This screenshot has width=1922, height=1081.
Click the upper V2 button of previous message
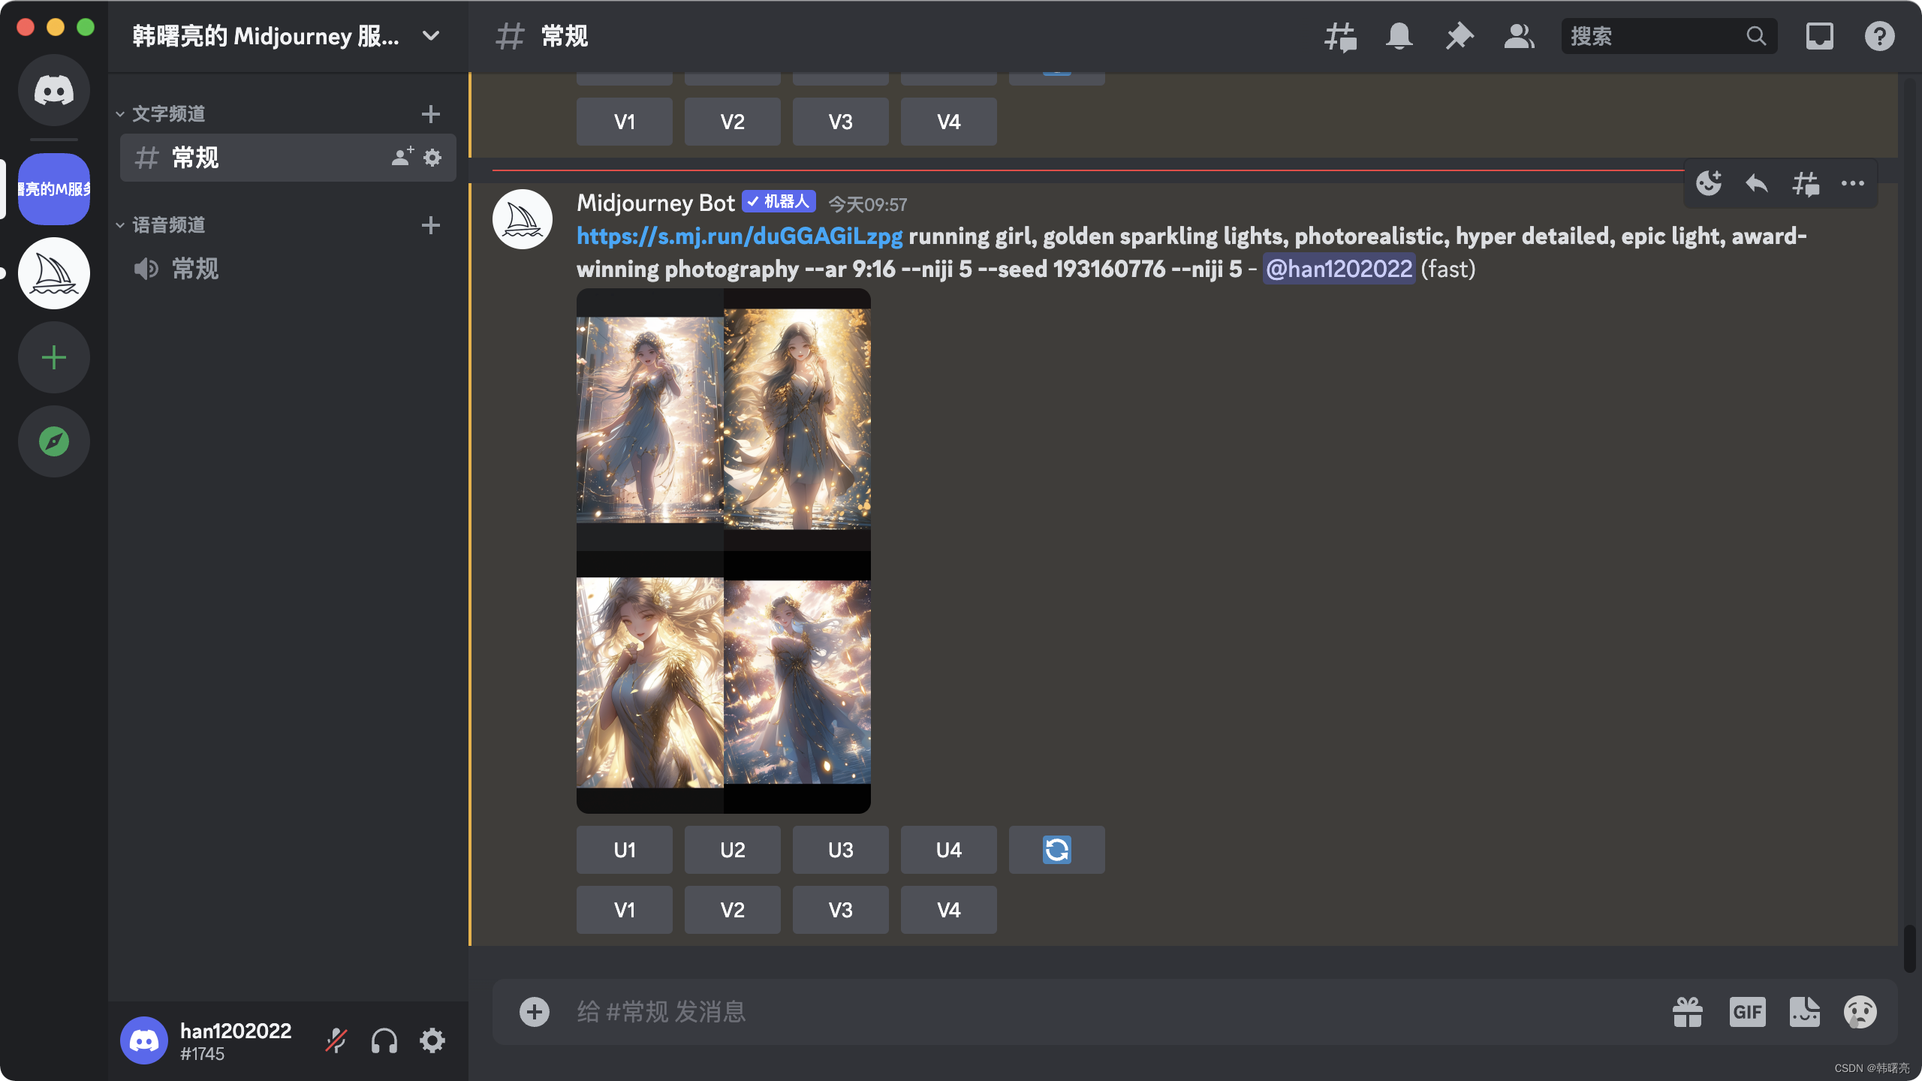pyautogui.click(x=733, y=122)
